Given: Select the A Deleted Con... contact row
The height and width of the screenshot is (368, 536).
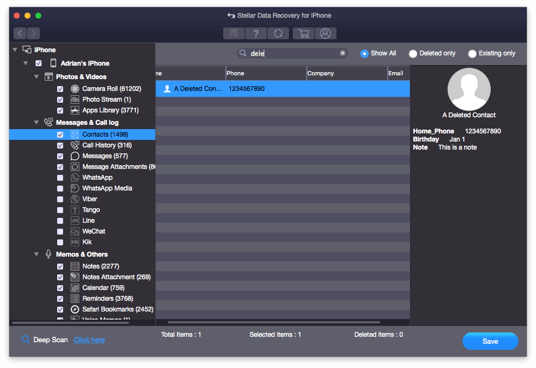Looking at the screenshot, I should point(283,89).
